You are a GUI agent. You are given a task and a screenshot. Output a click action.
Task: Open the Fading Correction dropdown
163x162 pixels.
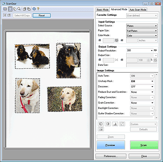click(x=142, y=97)
